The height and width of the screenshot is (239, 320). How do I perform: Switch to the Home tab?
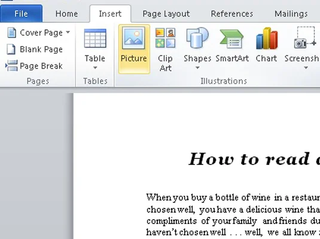coord(66,14)
